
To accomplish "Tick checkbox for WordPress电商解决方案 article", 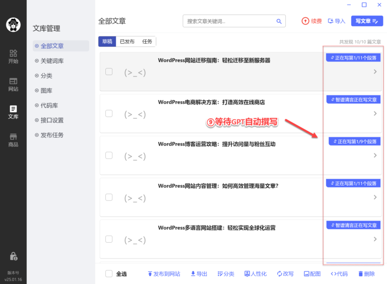I will click(x=109, y=113).
